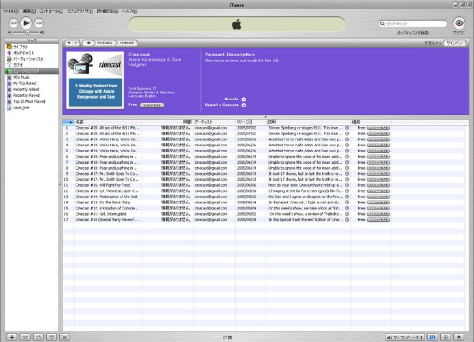Skip ahead with the Next track button
474x342 pixels.
[38, 23]
